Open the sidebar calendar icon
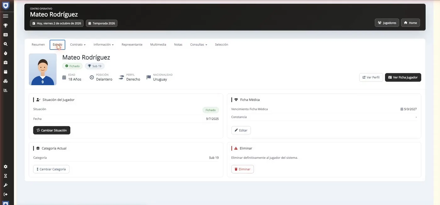The width and height of the screenshot is (440, 205). coord(5,72)
